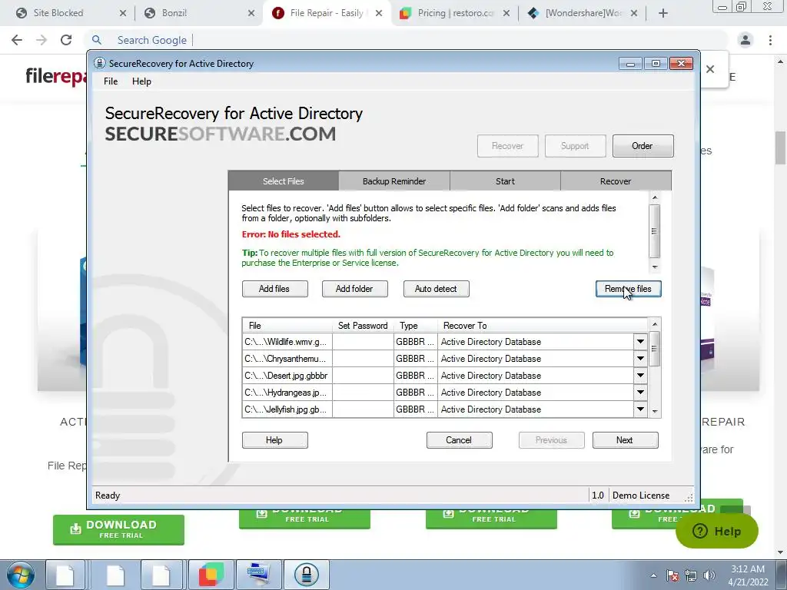The width and height of the screenshot is (787, 590).
Task: Open the green Help chat widget
Action: 717,531
